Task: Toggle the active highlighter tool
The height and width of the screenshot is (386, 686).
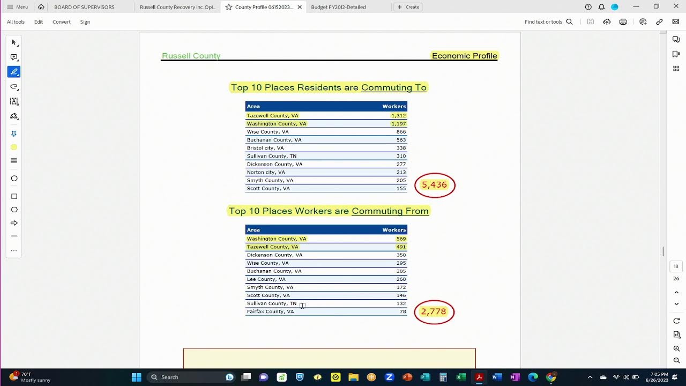Action: tap(14, 72)
